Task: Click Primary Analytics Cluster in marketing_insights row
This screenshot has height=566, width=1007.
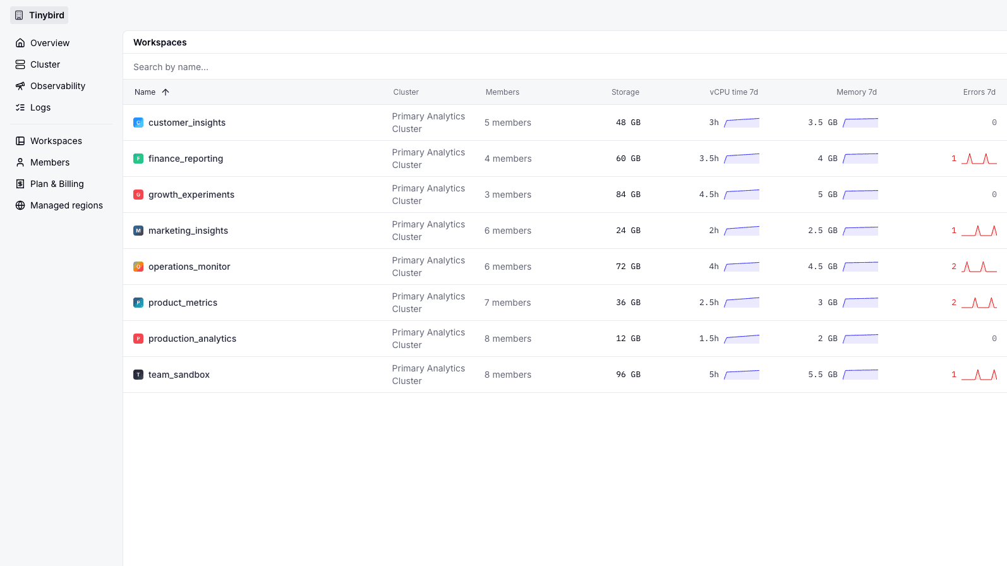Action: (x=428, y=231)
